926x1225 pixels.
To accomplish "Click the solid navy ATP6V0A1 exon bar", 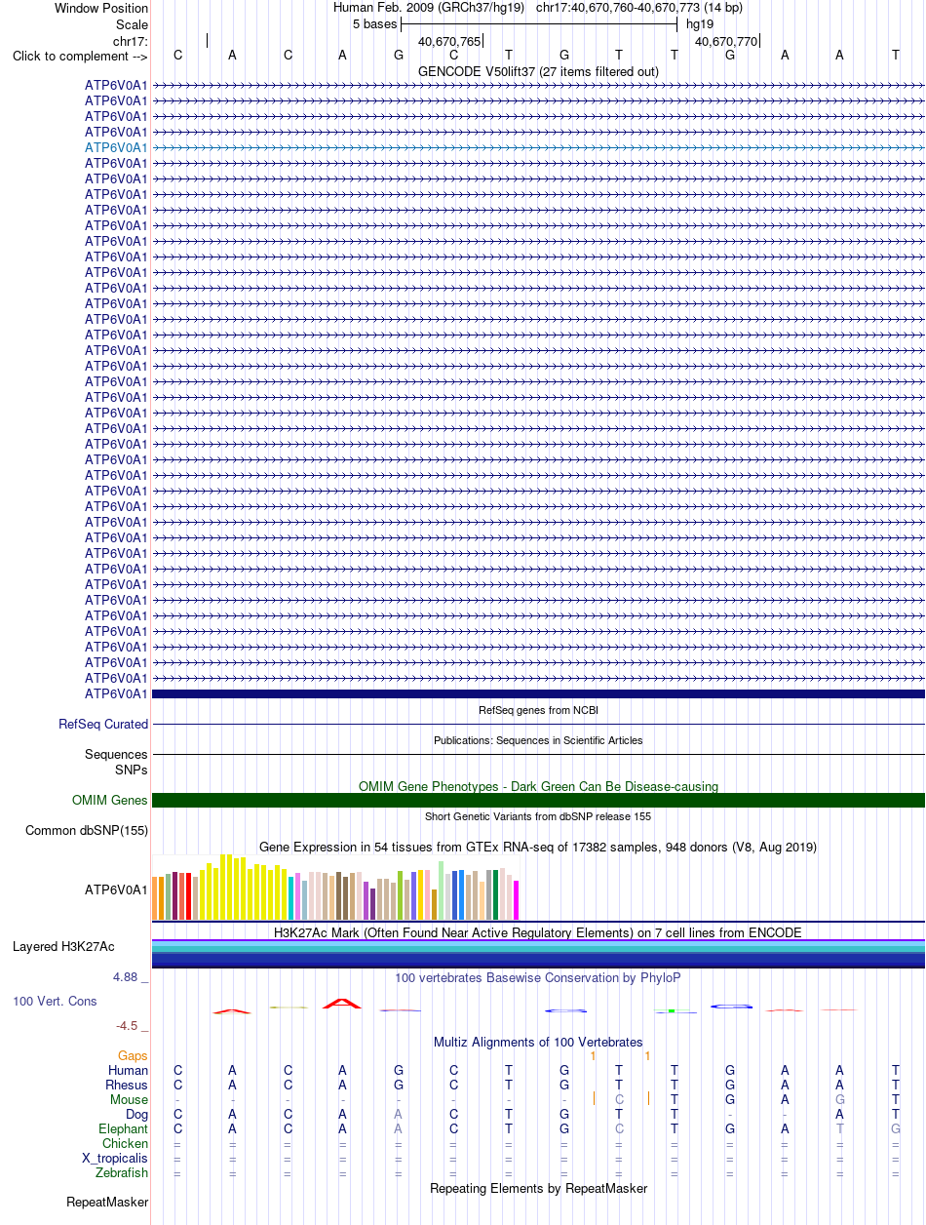I will click(x=538, y=693).
